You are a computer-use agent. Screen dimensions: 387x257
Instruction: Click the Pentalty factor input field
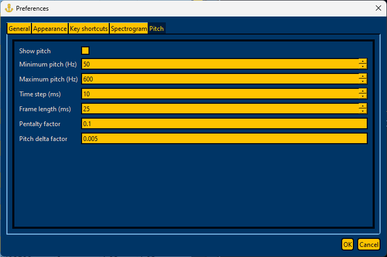tap(224, 123)
